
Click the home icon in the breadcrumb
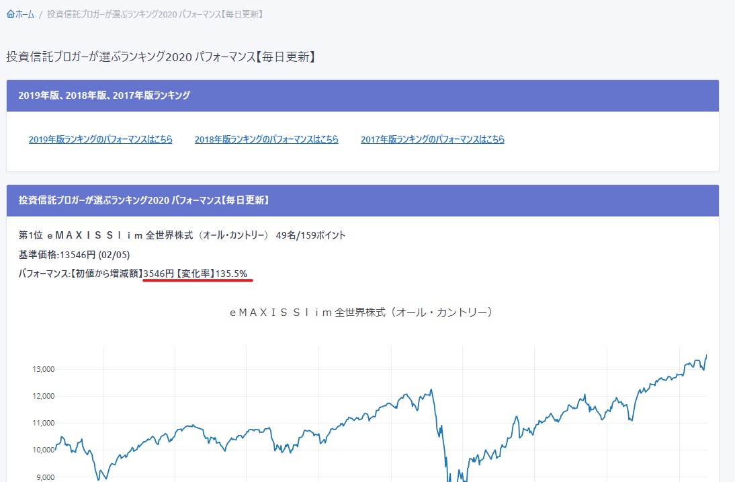point(10,14)
